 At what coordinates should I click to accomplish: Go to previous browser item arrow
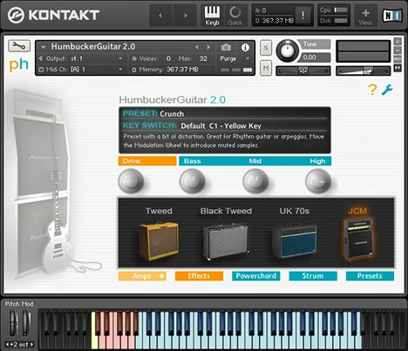[160, 16]
